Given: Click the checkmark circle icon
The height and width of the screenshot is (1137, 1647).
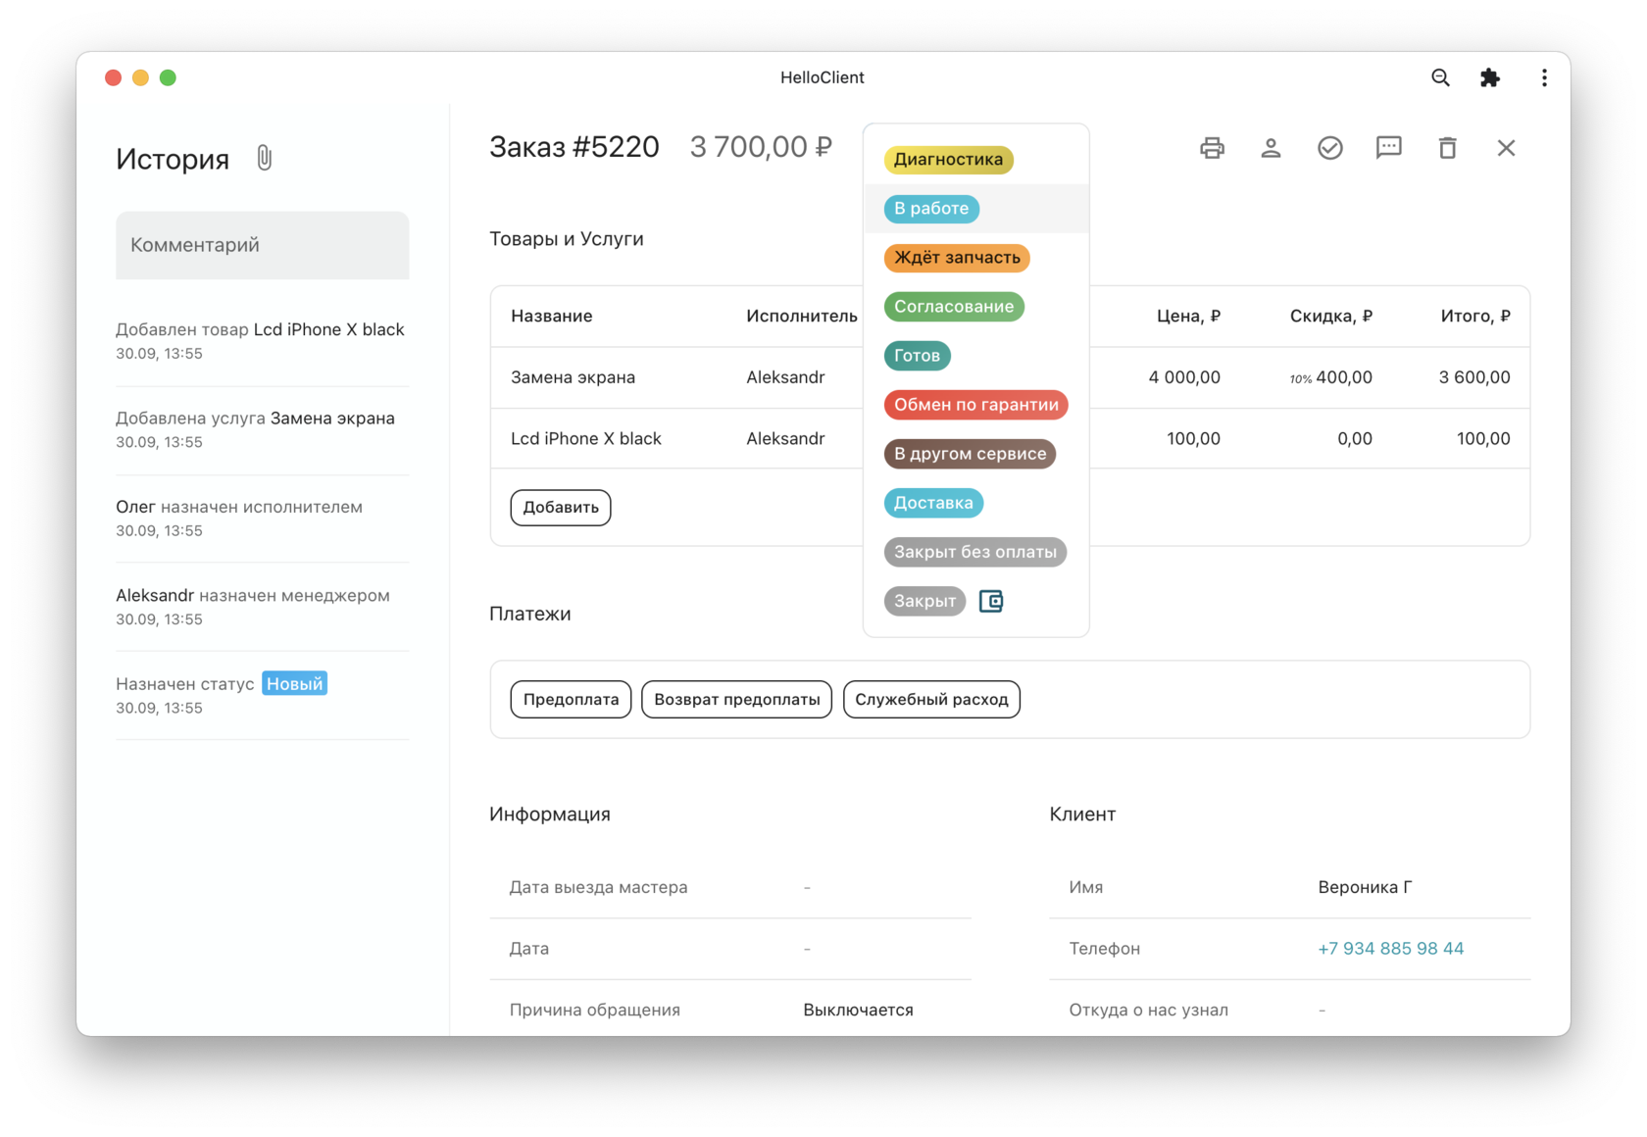Looking at the screenshot, I should coord(1329,148).
